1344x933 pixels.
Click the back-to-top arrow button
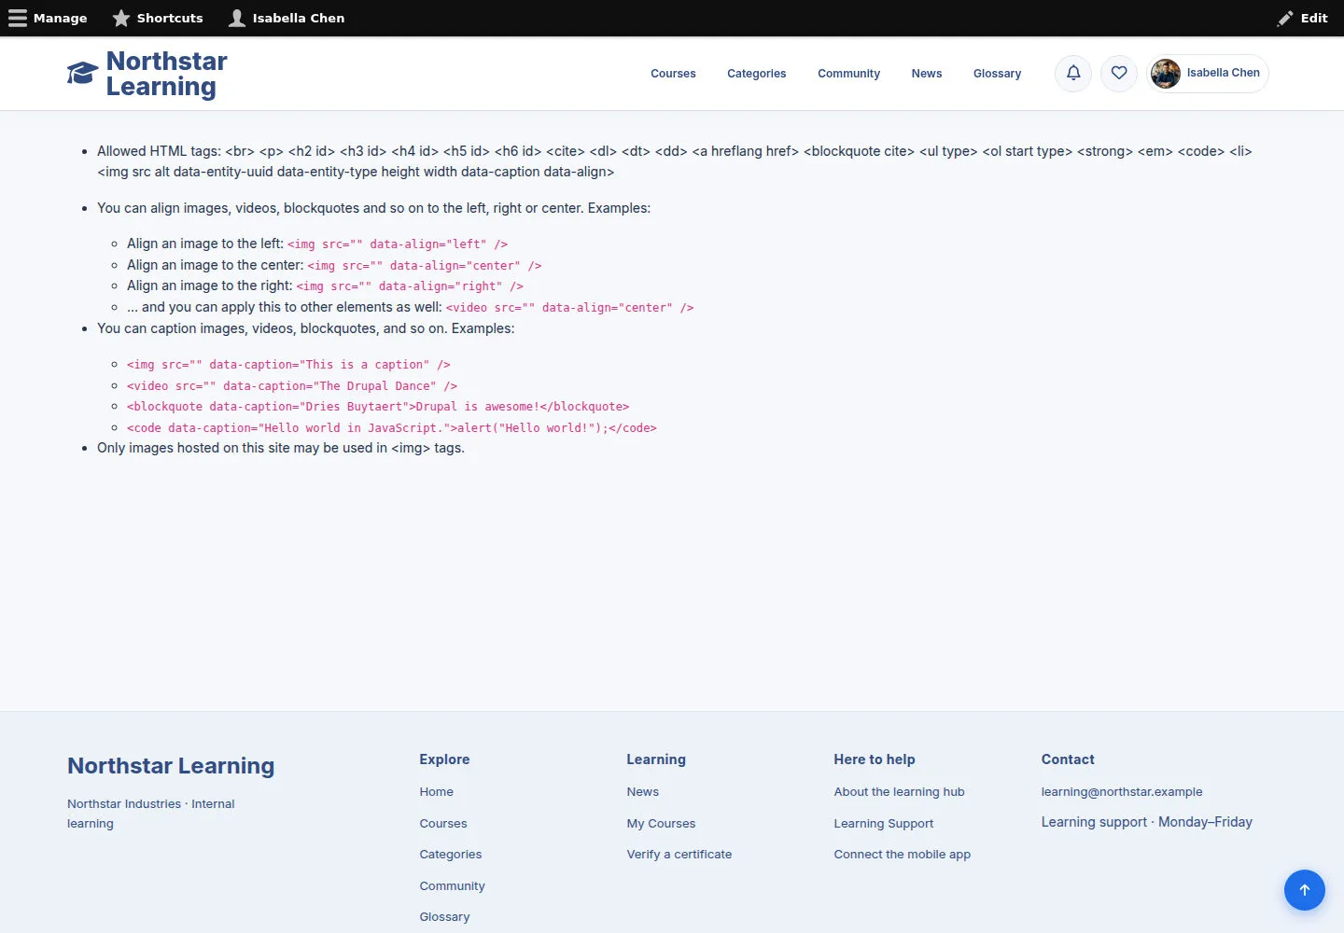click(x=1305, y=890)
